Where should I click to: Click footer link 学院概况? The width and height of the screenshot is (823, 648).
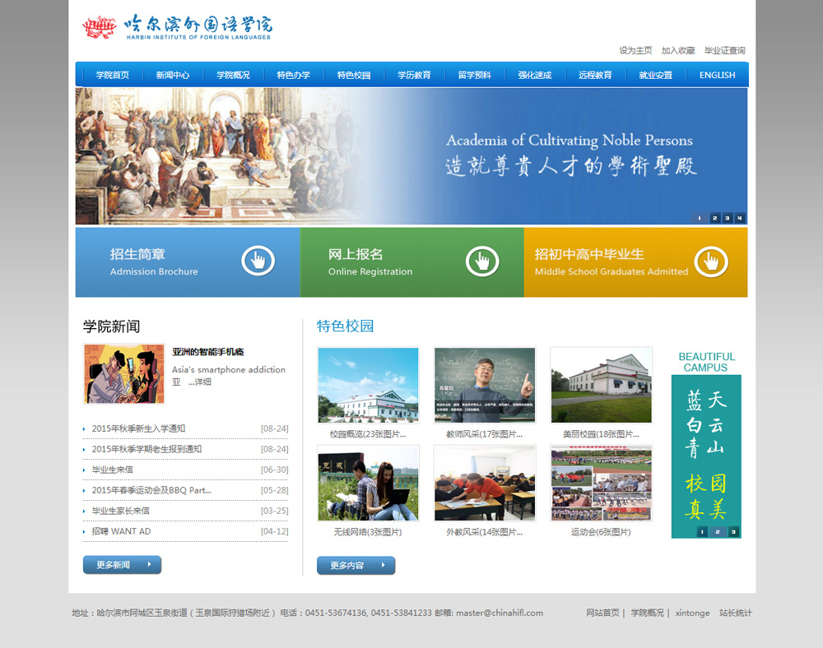(x=647, y=613)
